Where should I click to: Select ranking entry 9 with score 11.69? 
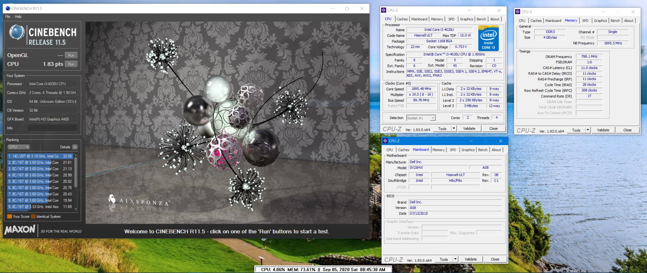(x=40, y=207)
